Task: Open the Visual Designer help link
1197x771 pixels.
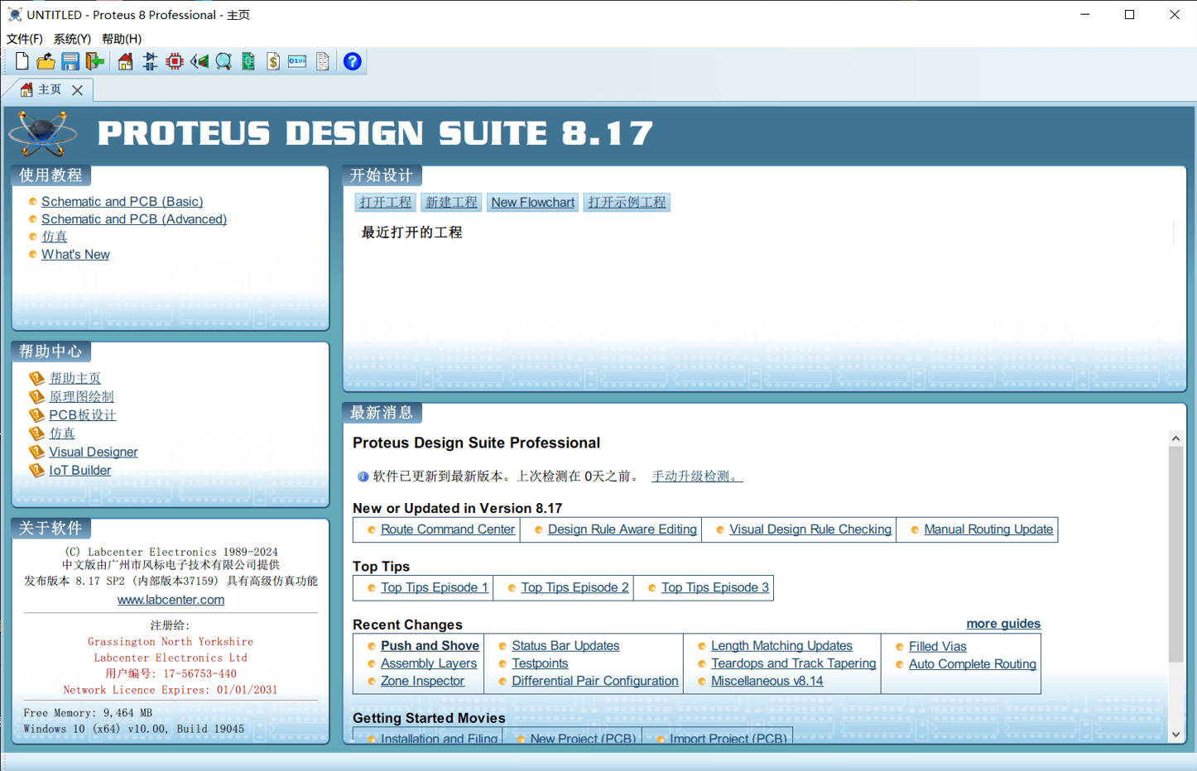Action: coord(94,452)
